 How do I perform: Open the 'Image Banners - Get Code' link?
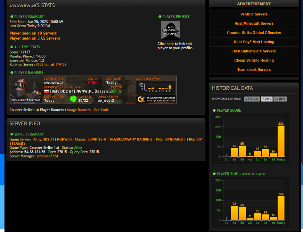[x=88, y=110]
